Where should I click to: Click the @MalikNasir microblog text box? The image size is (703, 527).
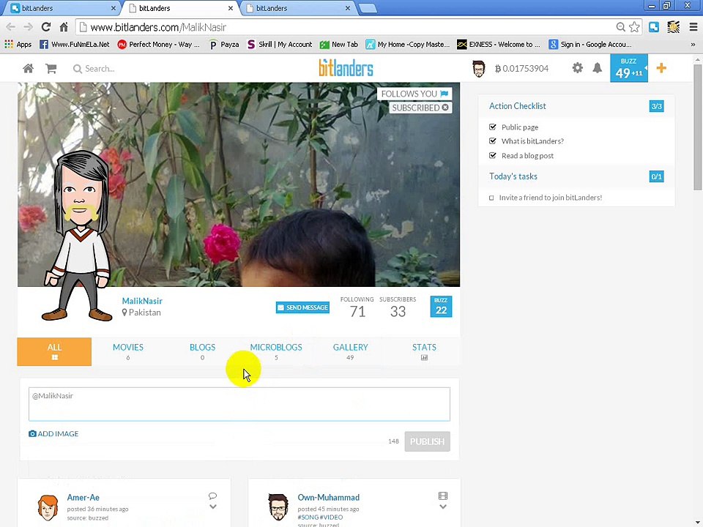click(x=239, y=404)
